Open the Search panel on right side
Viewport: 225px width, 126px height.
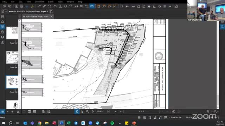coord(222,27)
